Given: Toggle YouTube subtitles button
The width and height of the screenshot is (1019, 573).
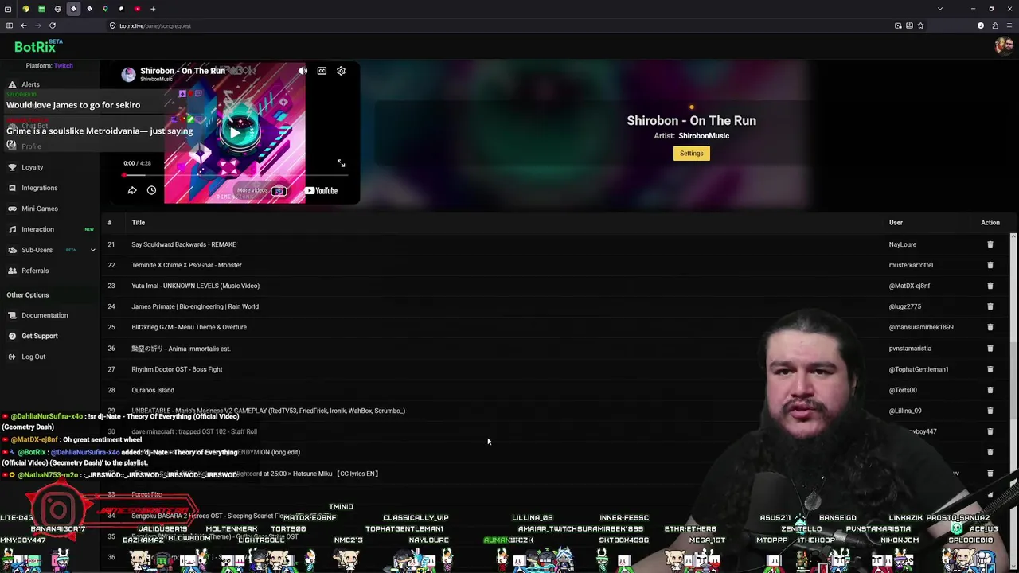Looking at the screenshot, I should pos(322,71).
